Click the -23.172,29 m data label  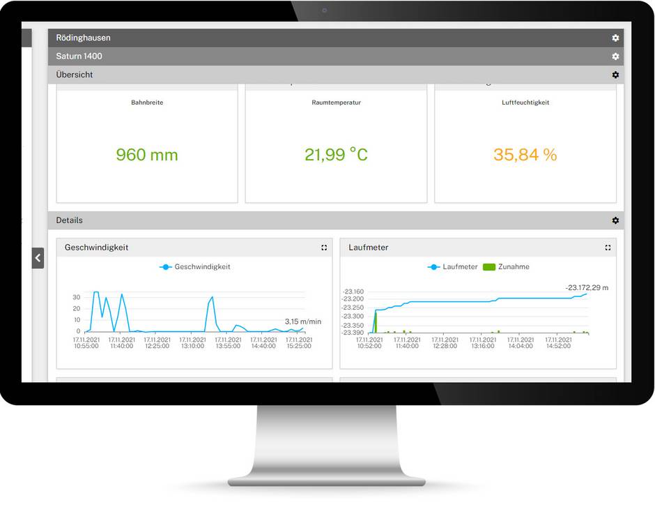tap(587, 287)
